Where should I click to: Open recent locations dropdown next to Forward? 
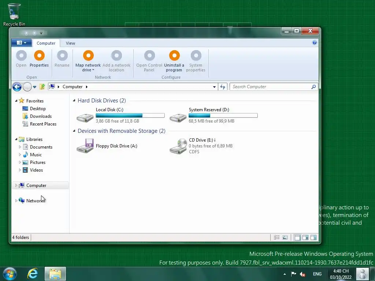pyautogui.click(x=35, y=87)
